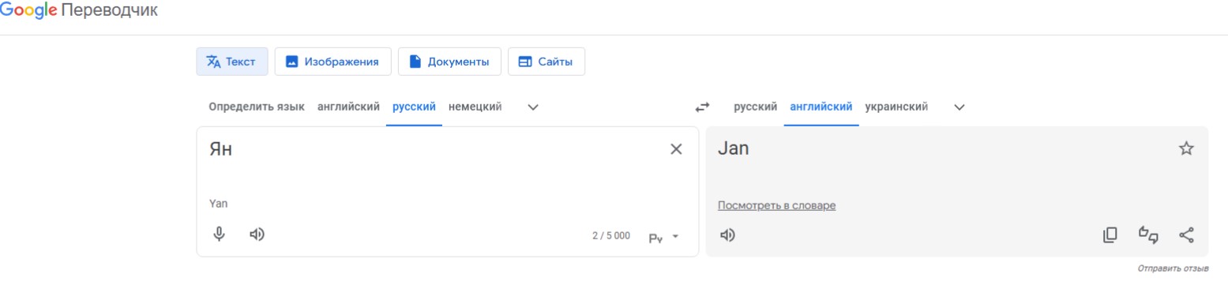Screen dimensions: 1228x289
Task: Select украинский as target language
Action: click(896, 107)
